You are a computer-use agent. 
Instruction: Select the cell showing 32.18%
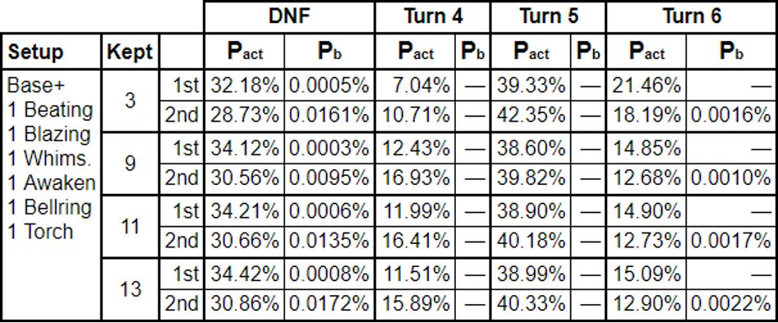[244, 85]
